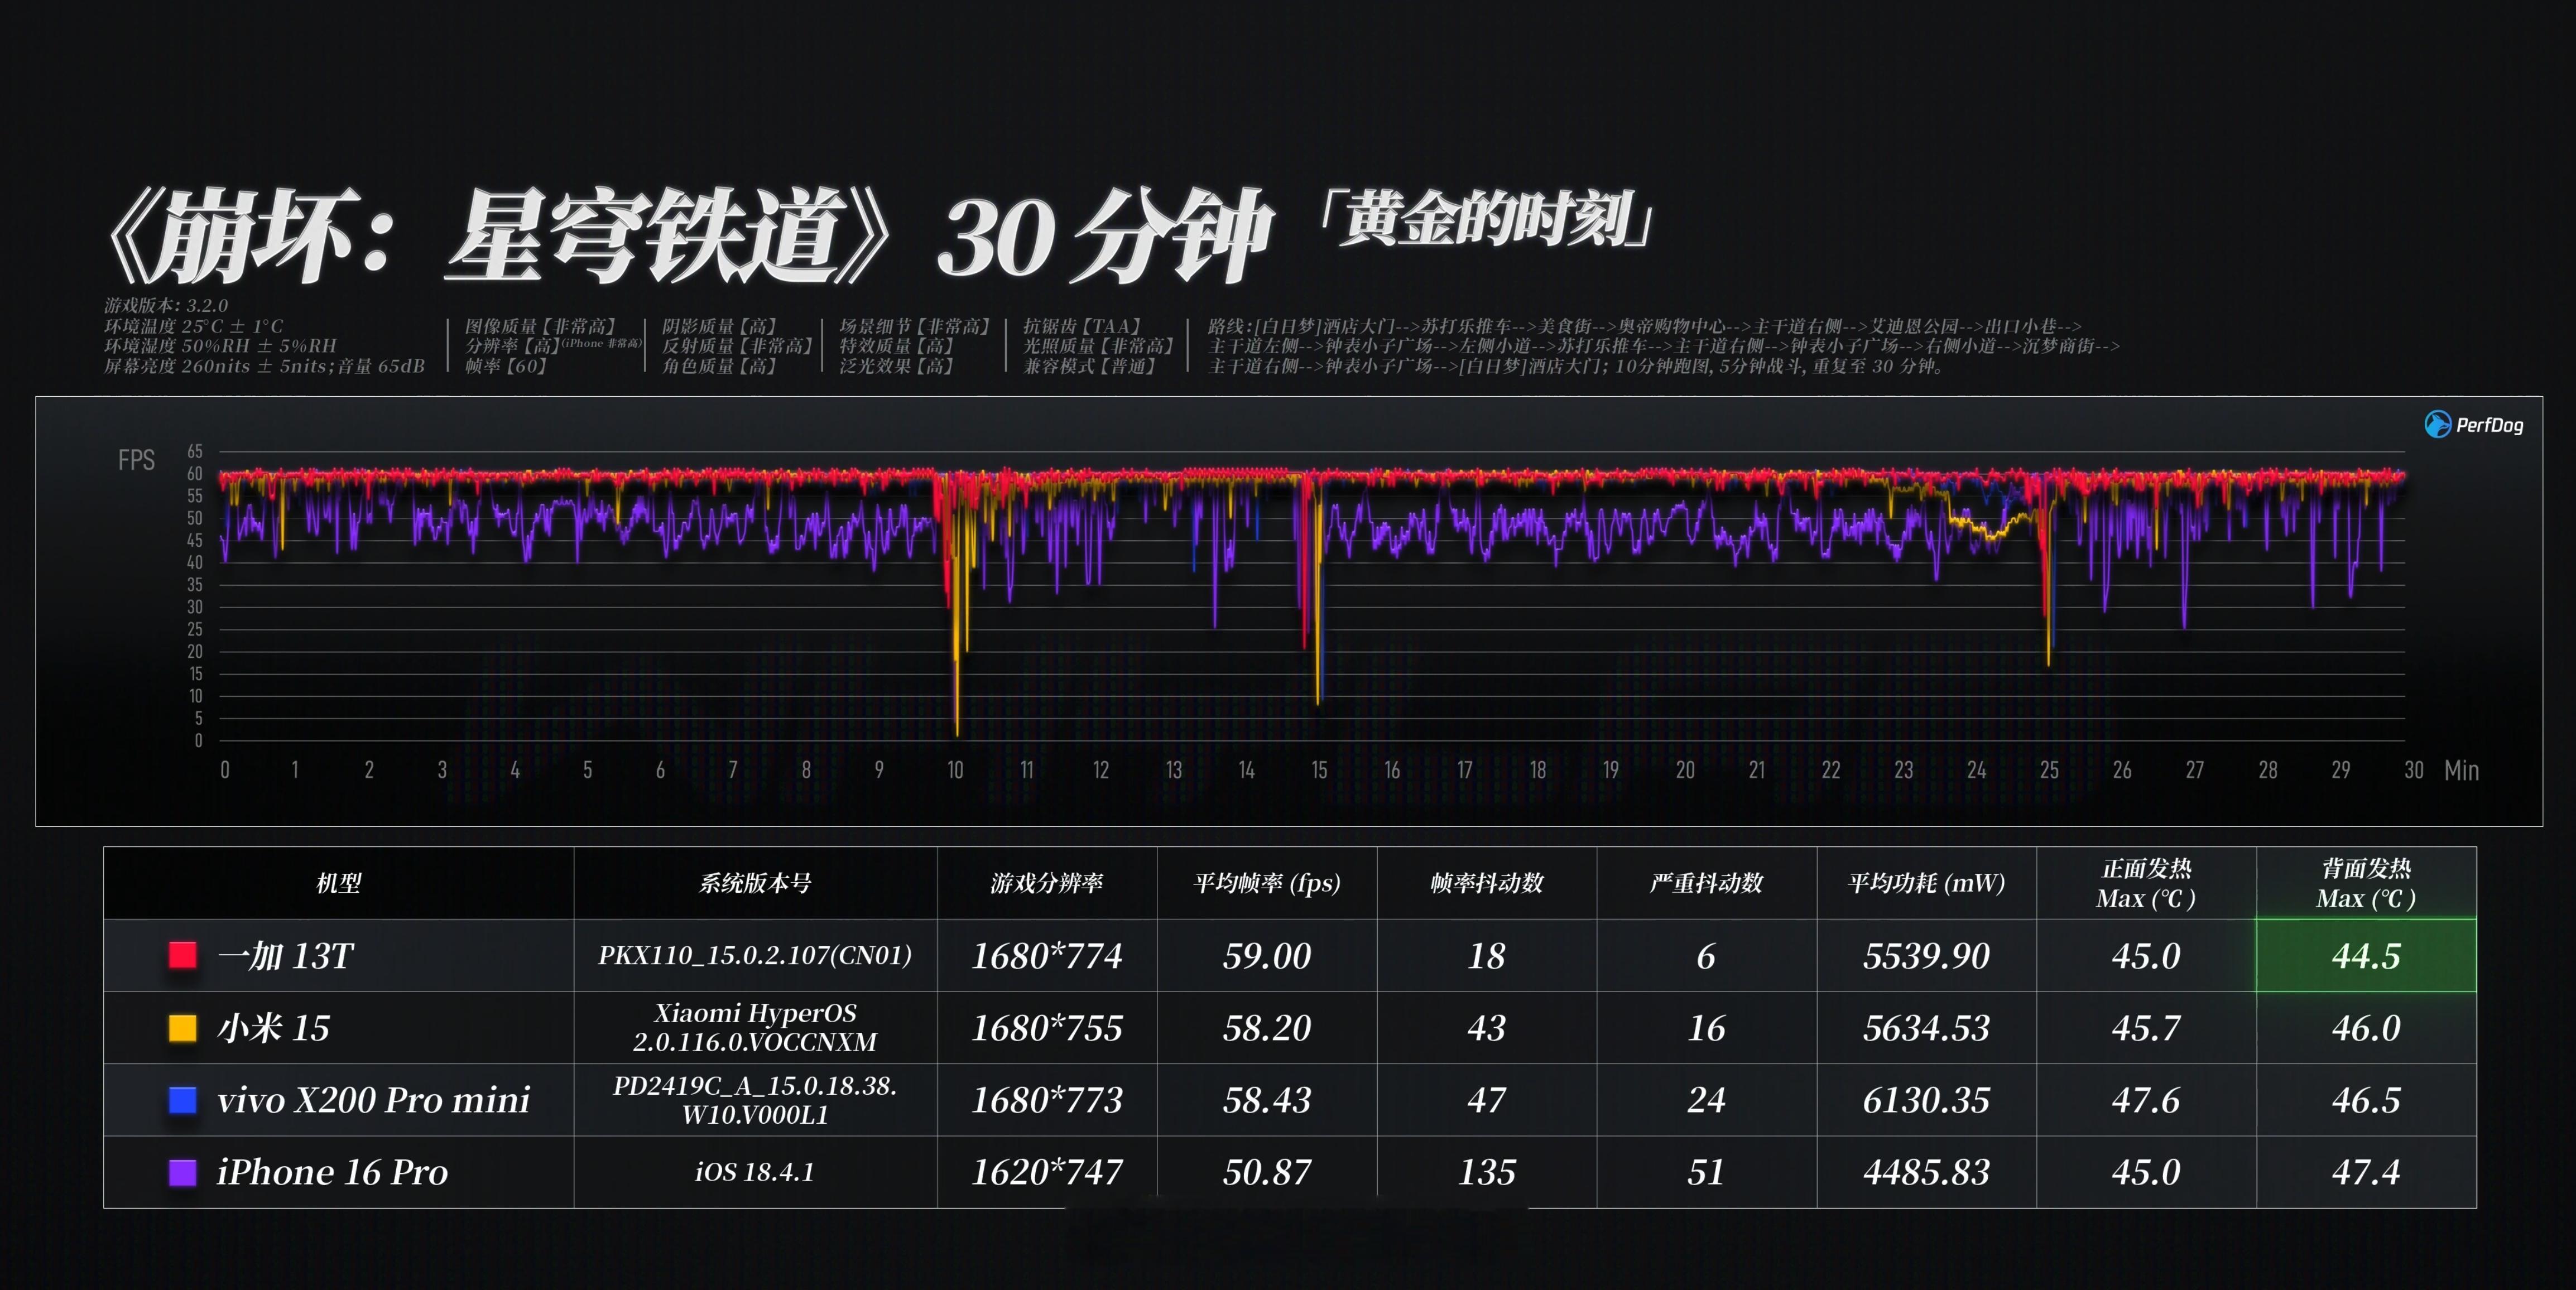Click the 「黄金的时刻」 subtitle
Viewport: 2576px width, 1290px height.
[1486, 220]
